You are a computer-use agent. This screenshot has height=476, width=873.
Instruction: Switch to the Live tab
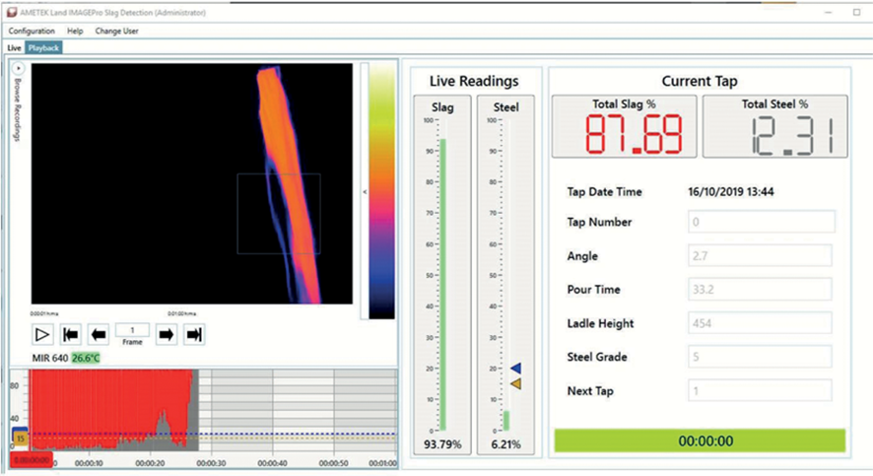click(14, 47)
